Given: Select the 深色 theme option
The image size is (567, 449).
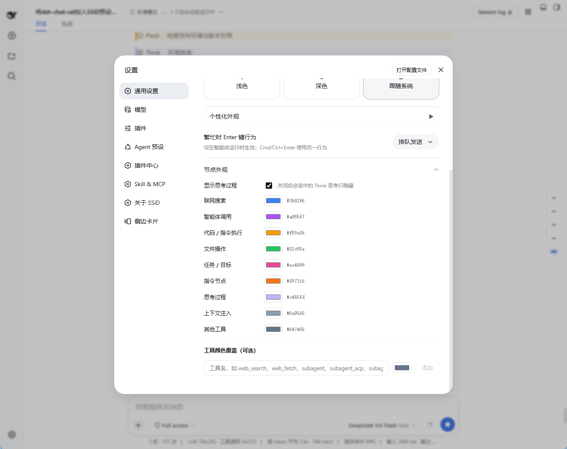Looking at the screenshot, I should [x=322, y=88].
